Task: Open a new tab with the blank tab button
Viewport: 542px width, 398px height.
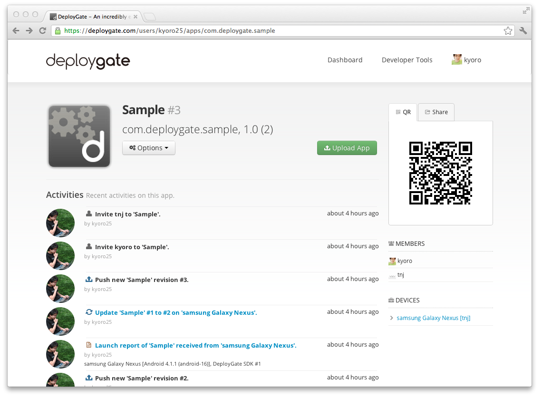Action: (150, 17)
